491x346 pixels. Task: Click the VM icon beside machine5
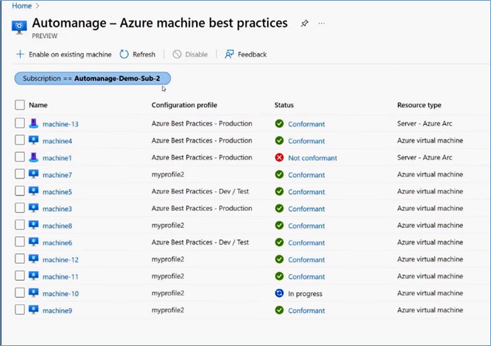click(x=34, y=191)
